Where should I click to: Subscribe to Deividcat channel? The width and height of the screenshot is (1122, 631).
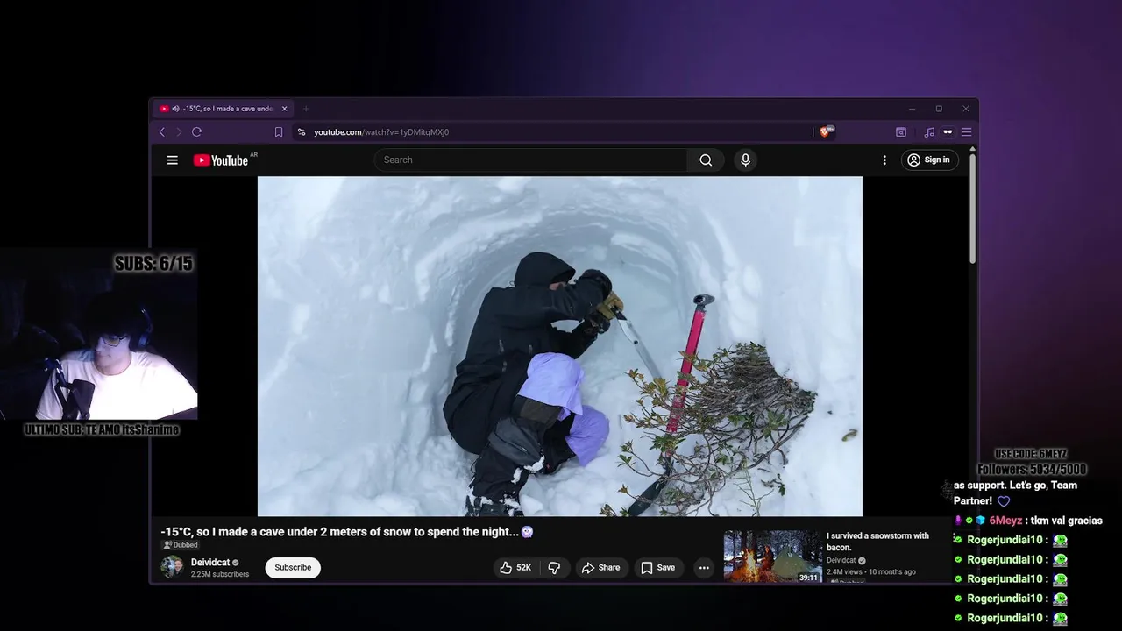[x=293, y=568]
